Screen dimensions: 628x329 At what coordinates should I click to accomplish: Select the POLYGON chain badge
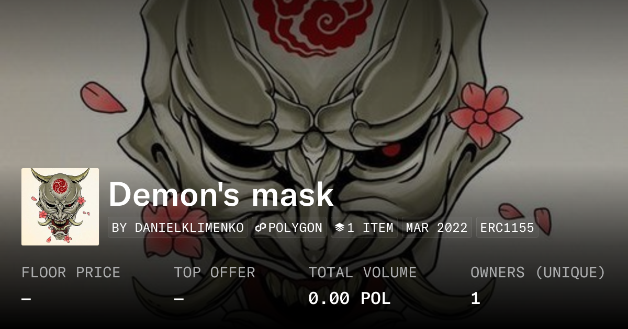(x=289, y=228)
